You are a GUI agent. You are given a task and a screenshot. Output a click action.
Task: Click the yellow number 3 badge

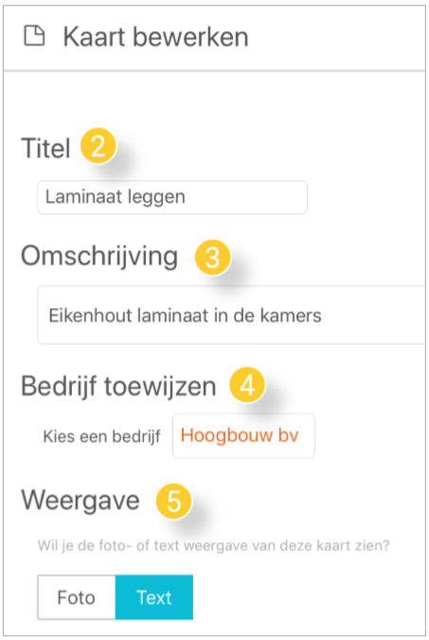213,257
